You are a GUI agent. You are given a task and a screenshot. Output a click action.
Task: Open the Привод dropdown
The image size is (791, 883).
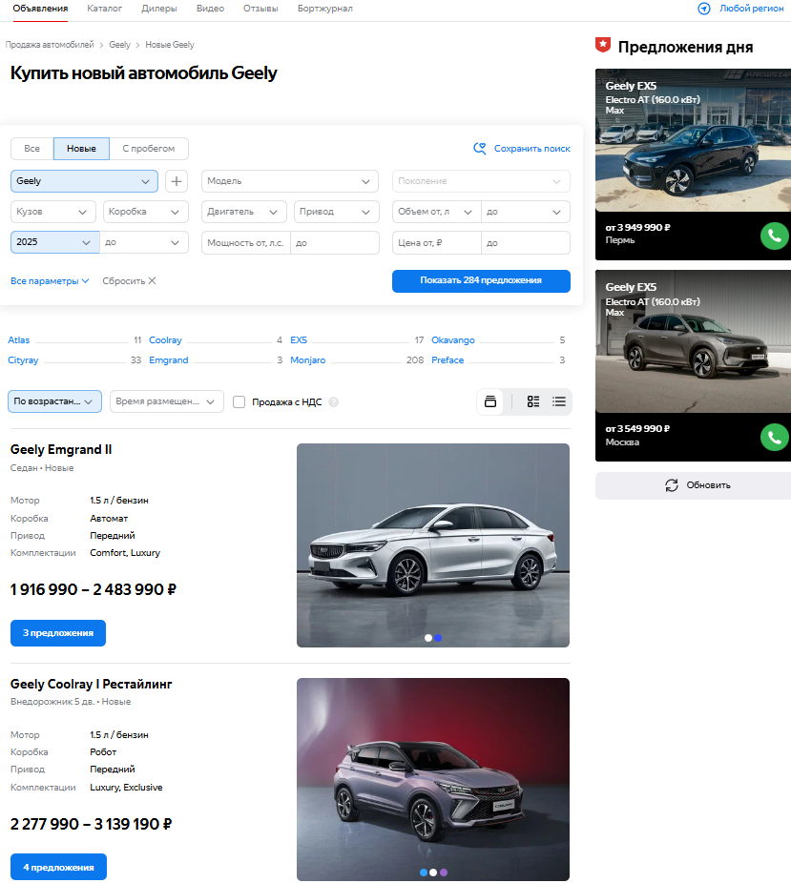336,212
